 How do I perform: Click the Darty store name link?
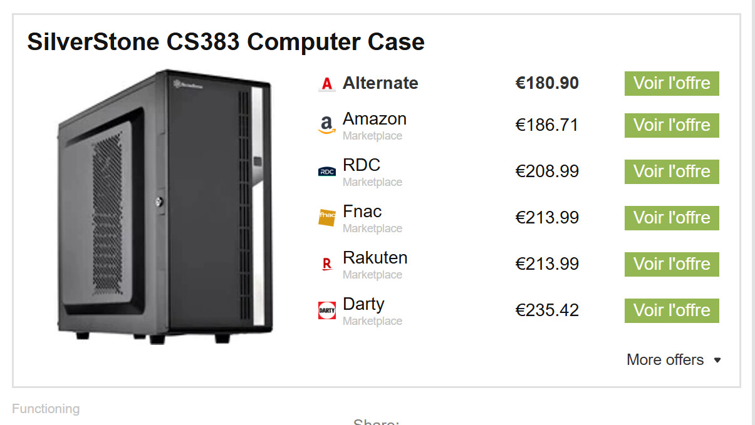pos(363,304)
